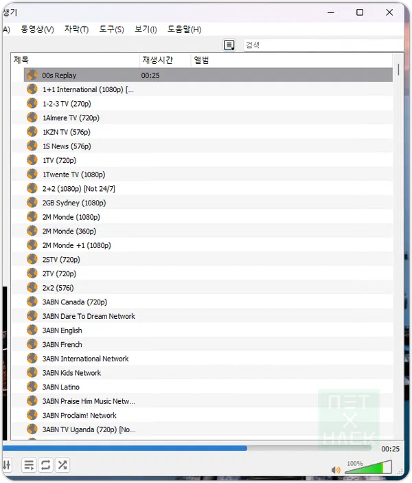Open the 자막(T) menu
This screenshot has width=412, height=483.
[76, 30]
